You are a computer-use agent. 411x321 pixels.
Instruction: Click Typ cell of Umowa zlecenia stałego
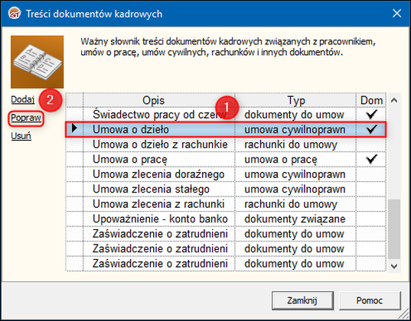click(295, 190)
